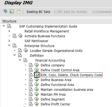112x107 pixels.
Task: Open documentation icon for Define company
Action: 31,65
